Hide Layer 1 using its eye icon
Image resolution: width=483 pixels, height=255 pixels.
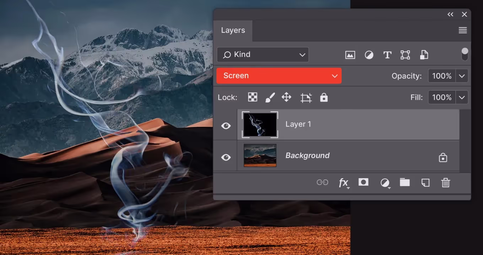point(226,126)
